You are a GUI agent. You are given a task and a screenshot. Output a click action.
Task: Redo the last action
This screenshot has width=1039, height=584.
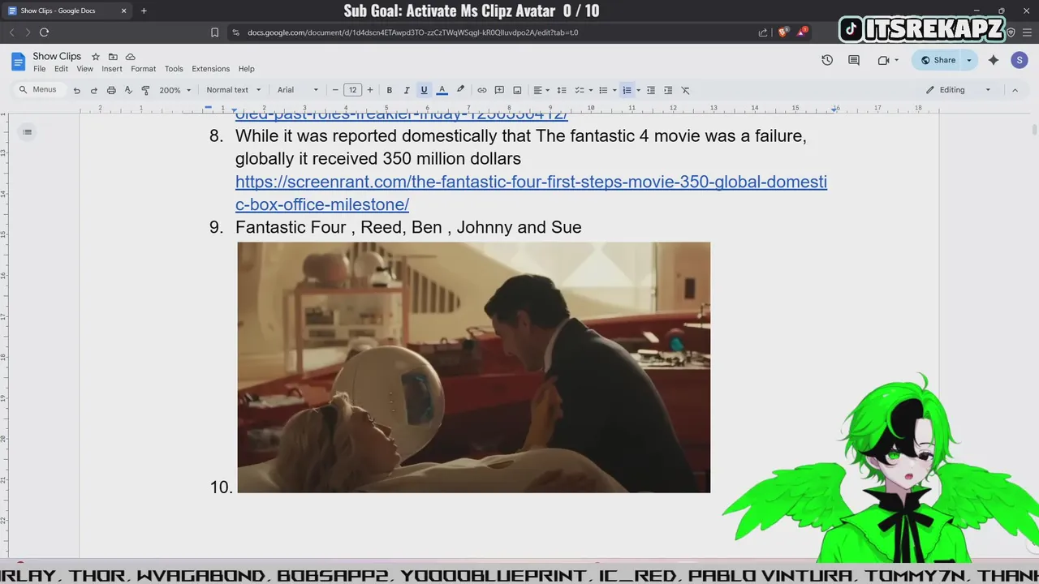pyautogui.click(x=94, y=90)
